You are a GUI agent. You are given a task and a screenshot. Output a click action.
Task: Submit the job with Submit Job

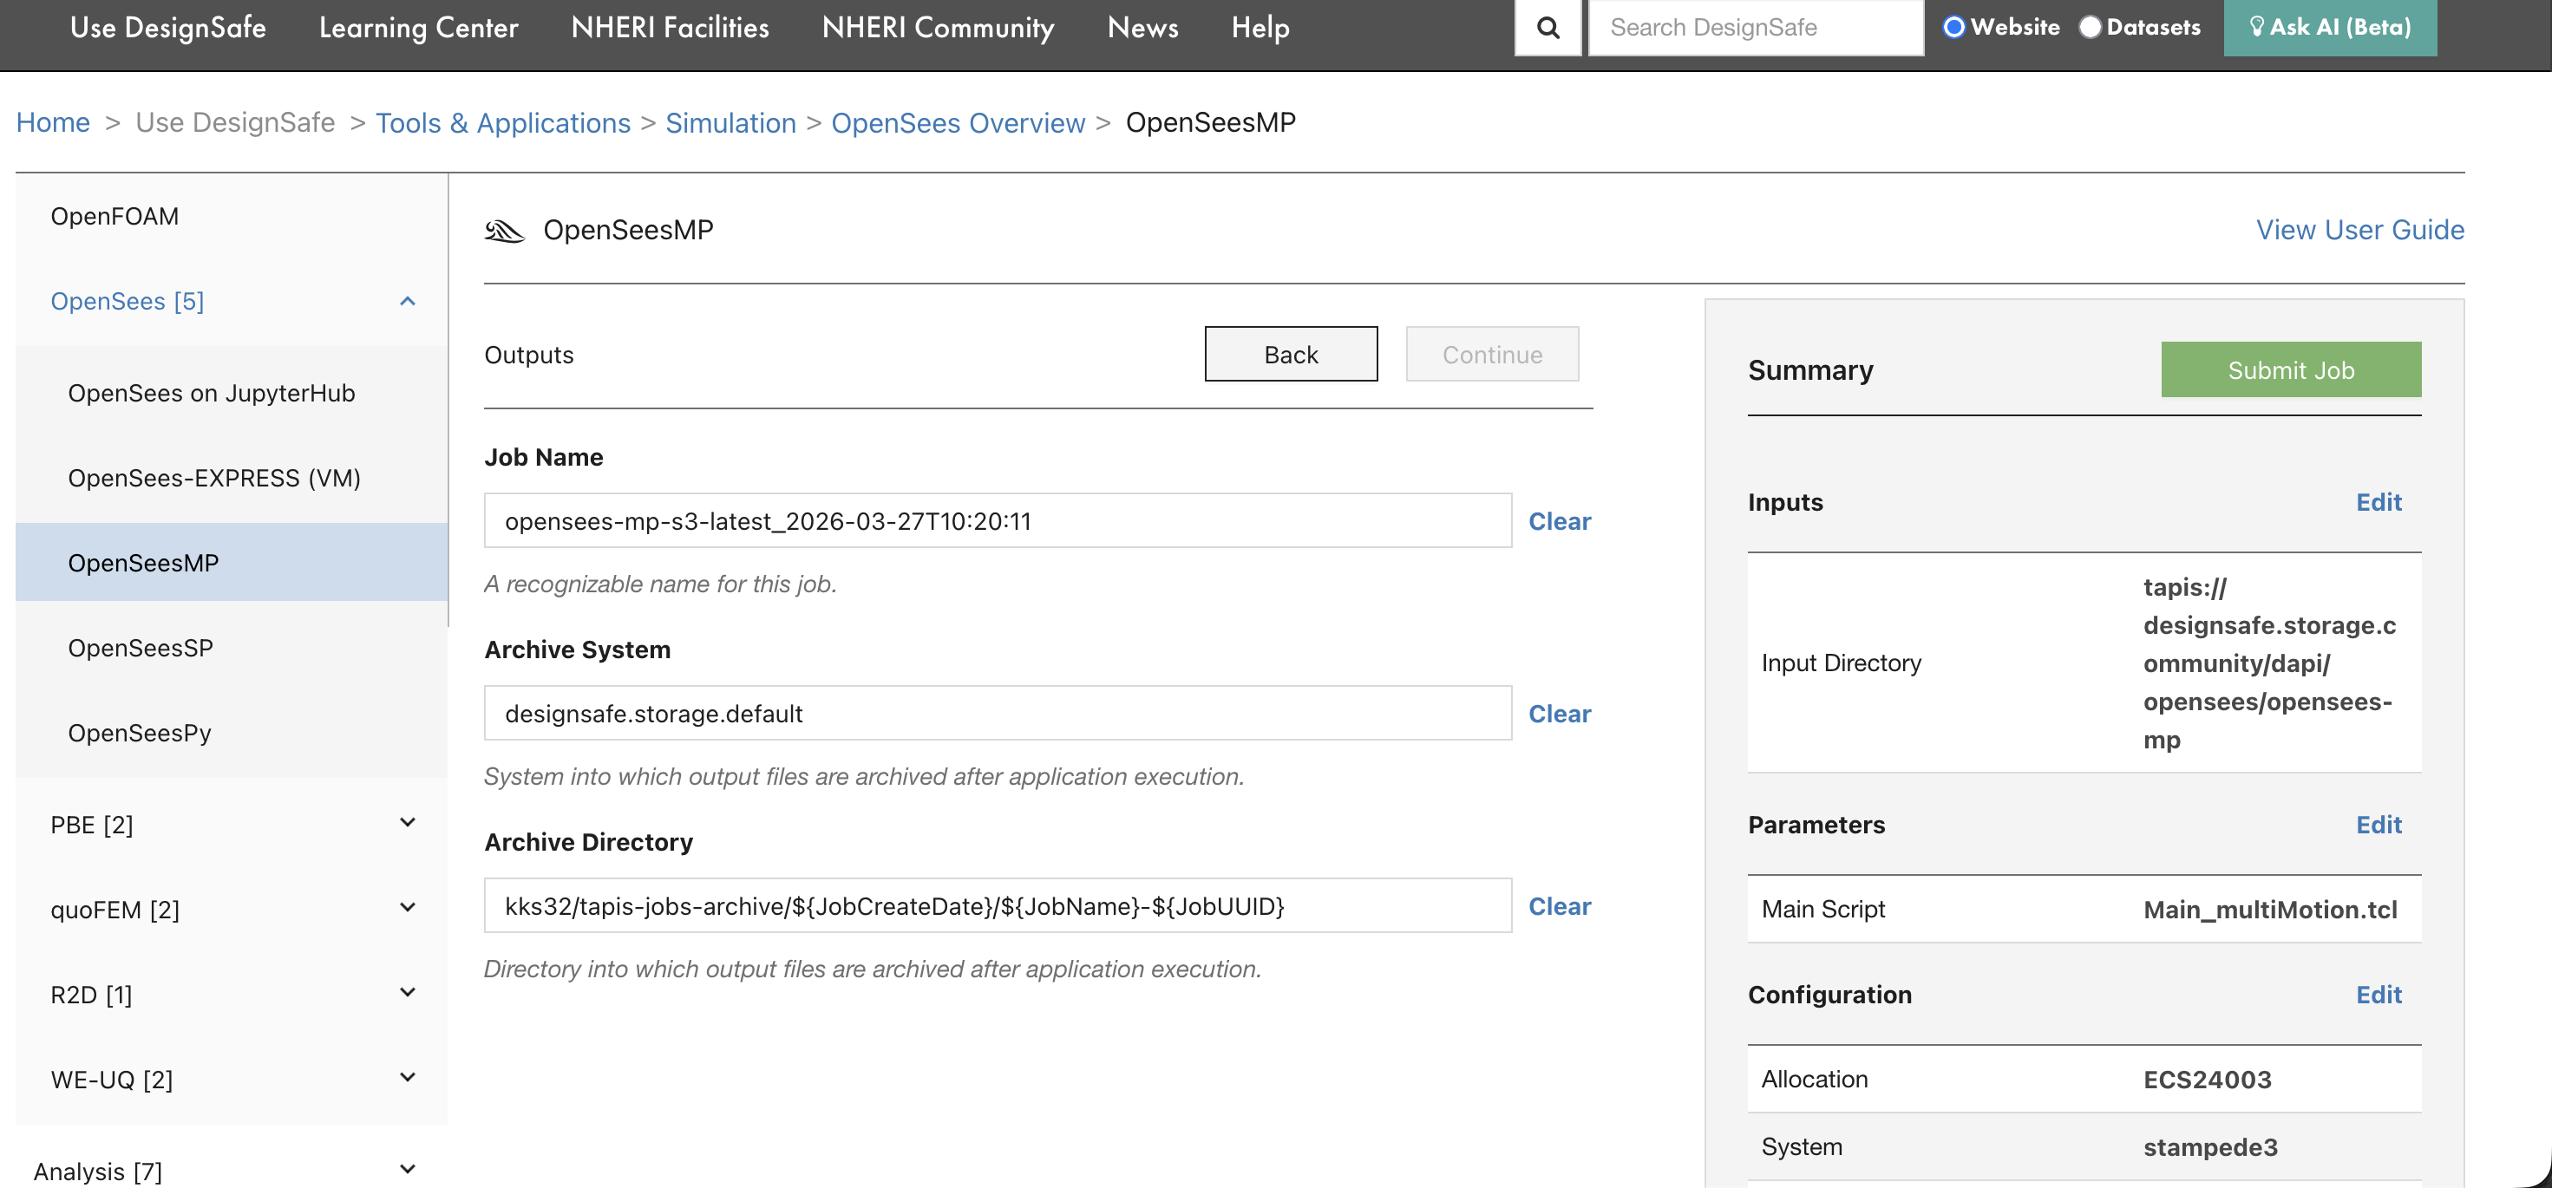pyautogui.click(x=2292, y=370)
